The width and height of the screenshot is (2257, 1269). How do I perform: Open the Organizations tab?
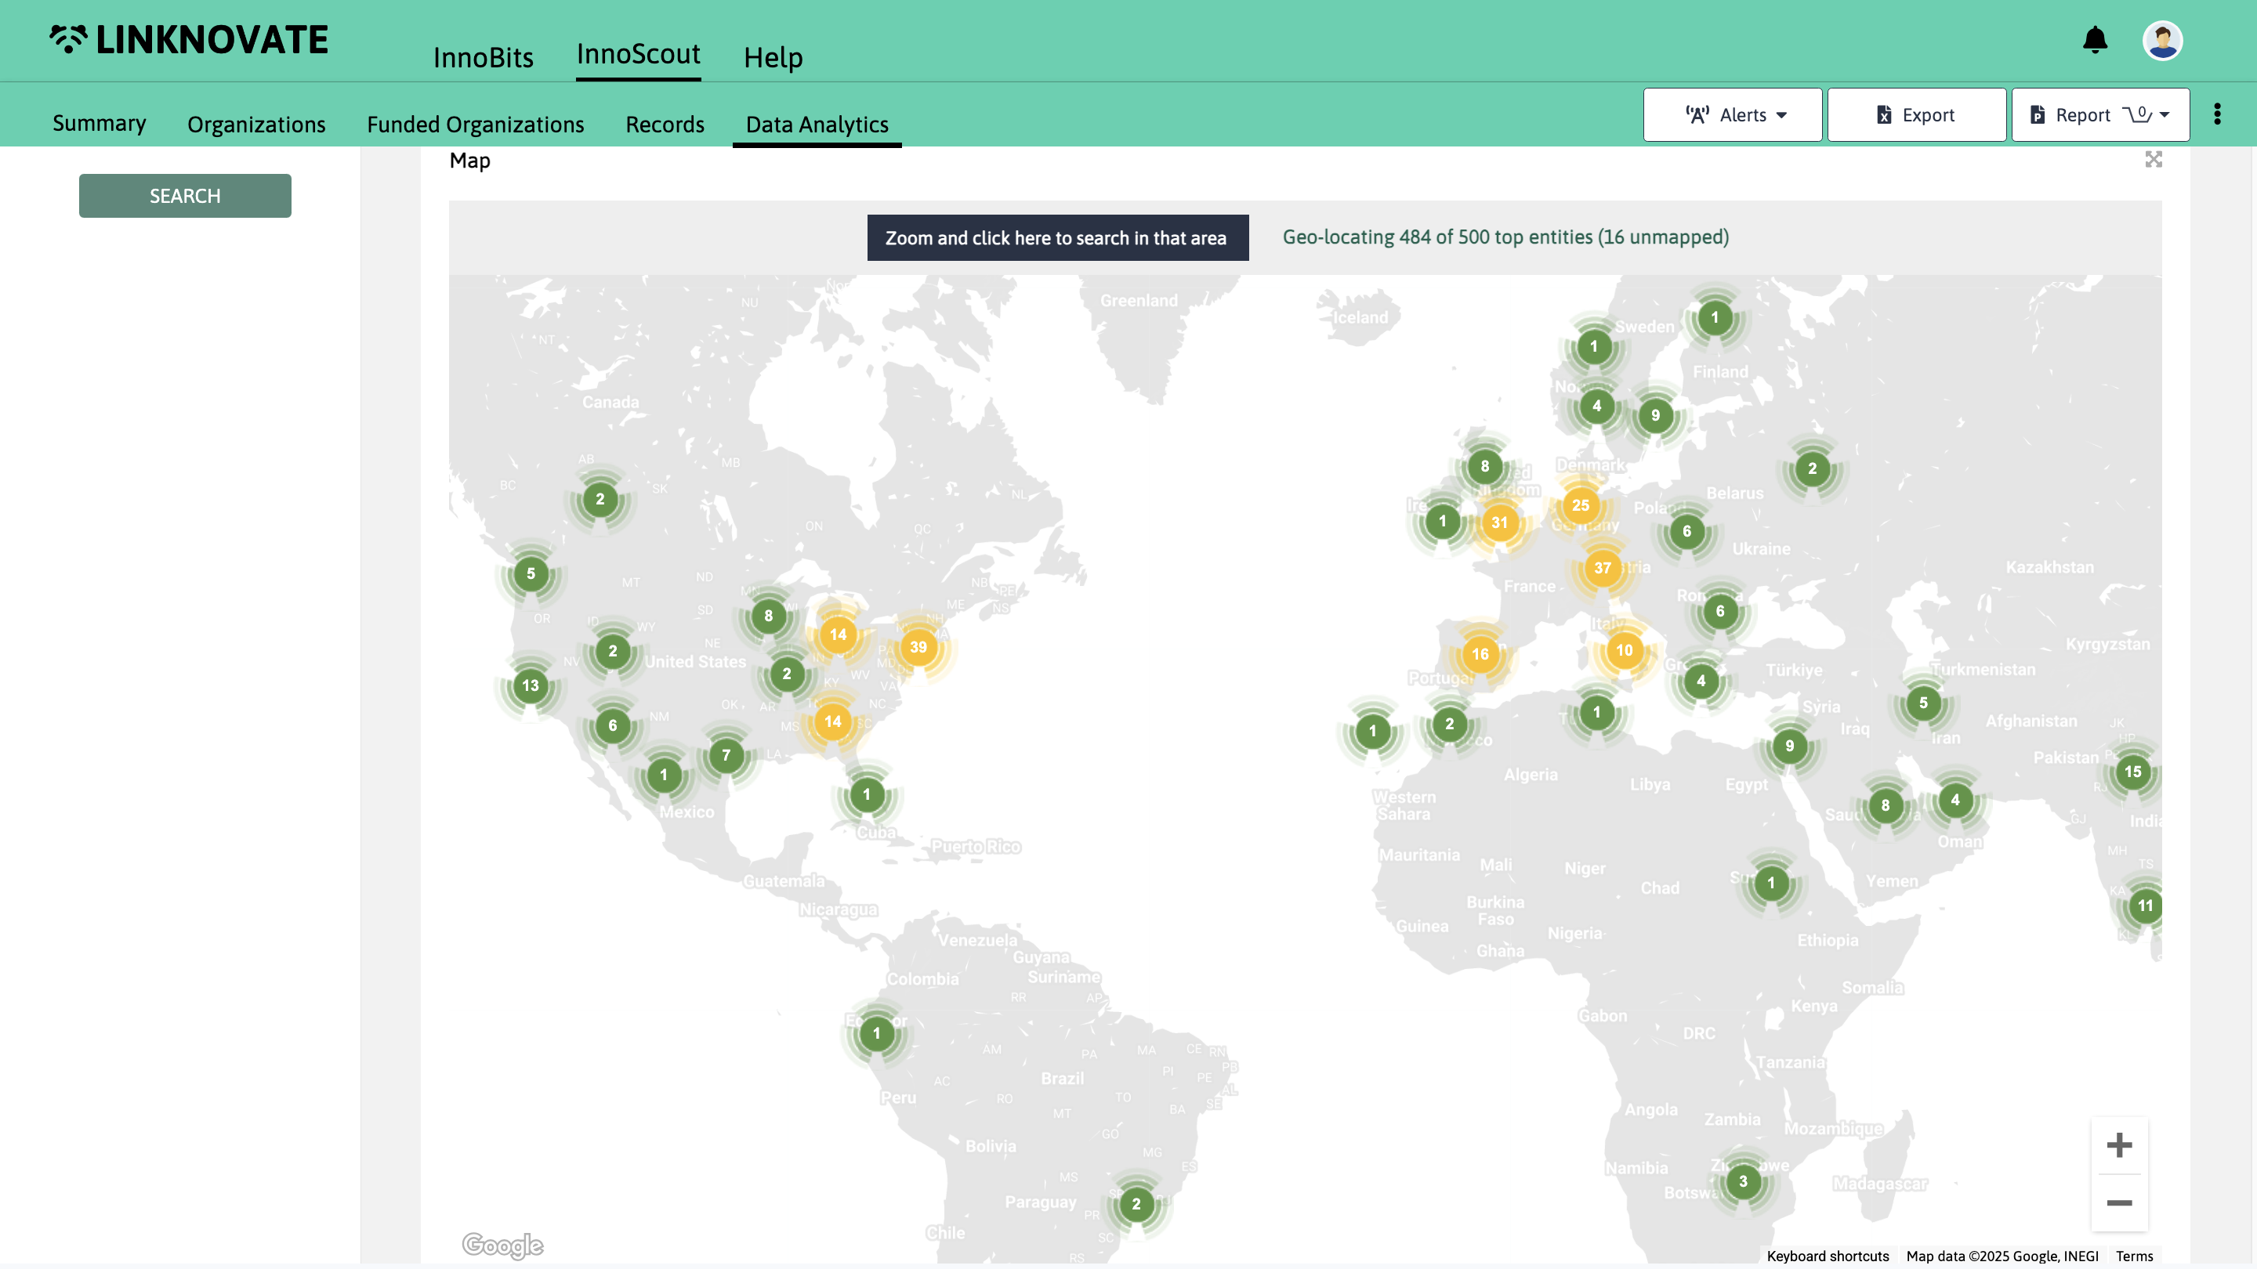(x=257, y=125)
